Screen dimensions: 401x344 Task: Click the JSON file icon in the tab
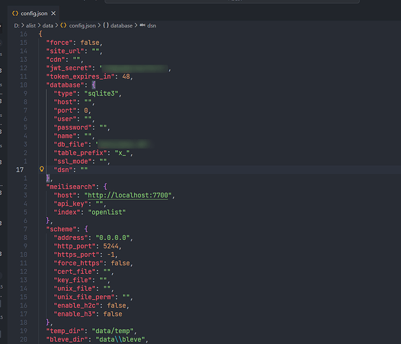tap(15, 13)
